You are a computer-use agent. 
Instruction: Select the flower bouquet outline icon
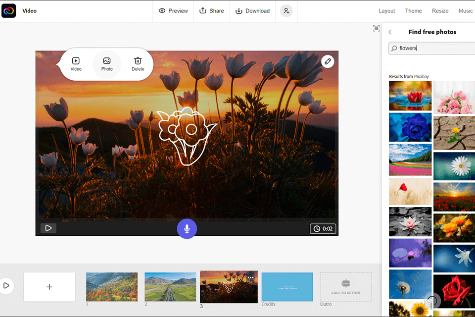pyautogui.click(x=187, y=137)
